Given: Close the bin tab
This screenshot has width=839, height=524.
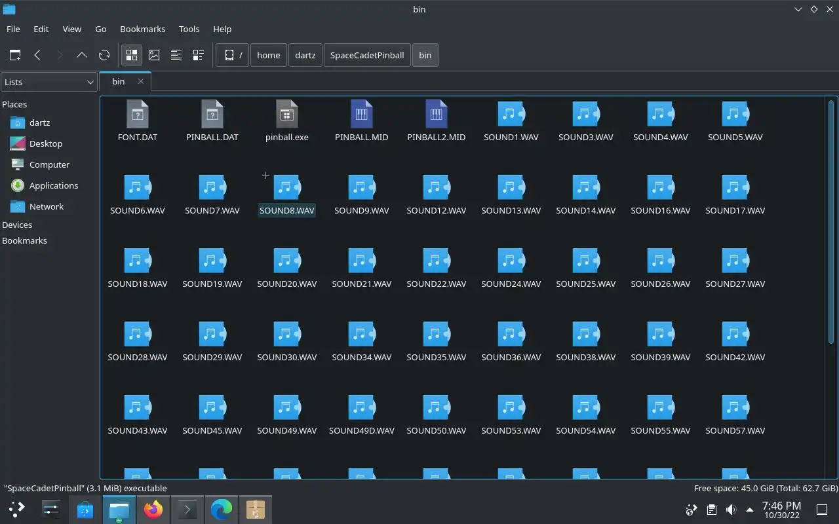Looking at the screenshot, I should [x=140, y=81].
